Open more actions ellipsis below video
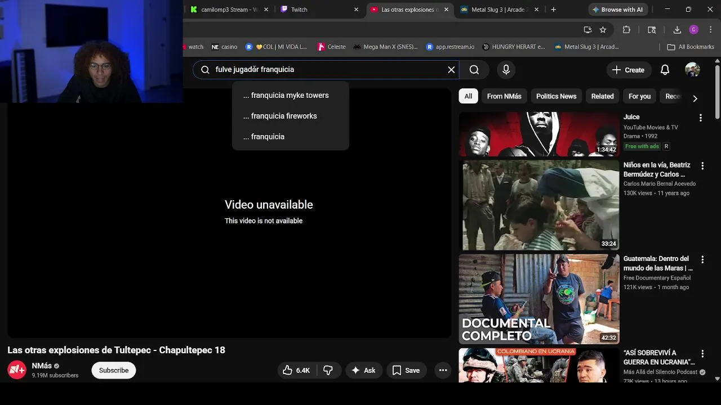Viewport: 721px width, 405px height. (x=443, y=370)
